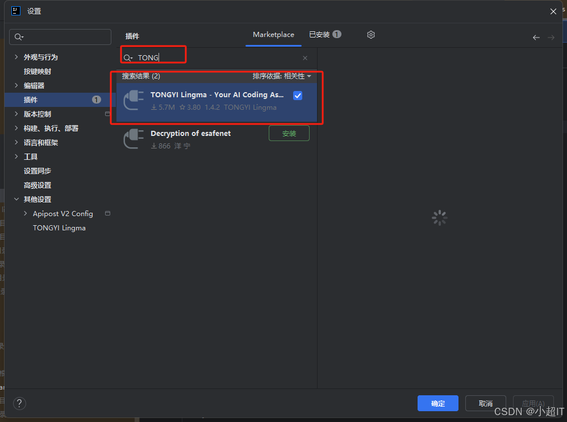Click the IntelliJ logo in the title bar

point(16,11)
